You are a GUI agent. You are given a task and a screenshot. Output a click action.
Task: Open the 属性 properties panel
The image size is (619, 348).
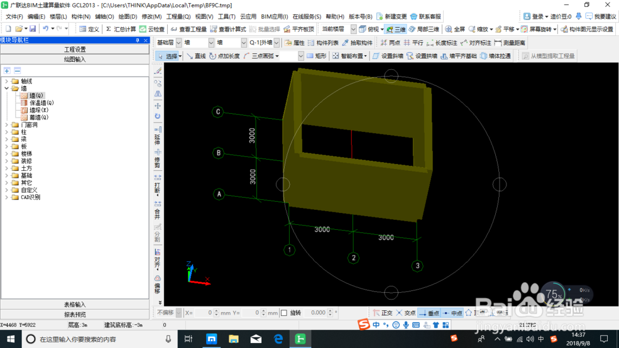[295, 43]
